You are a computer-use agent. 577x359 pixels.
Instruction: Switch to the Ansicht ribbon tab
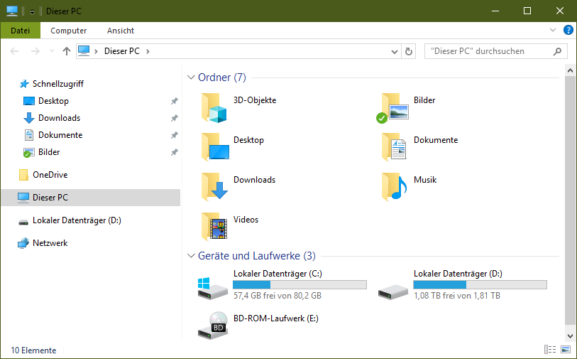pos(121,31)
